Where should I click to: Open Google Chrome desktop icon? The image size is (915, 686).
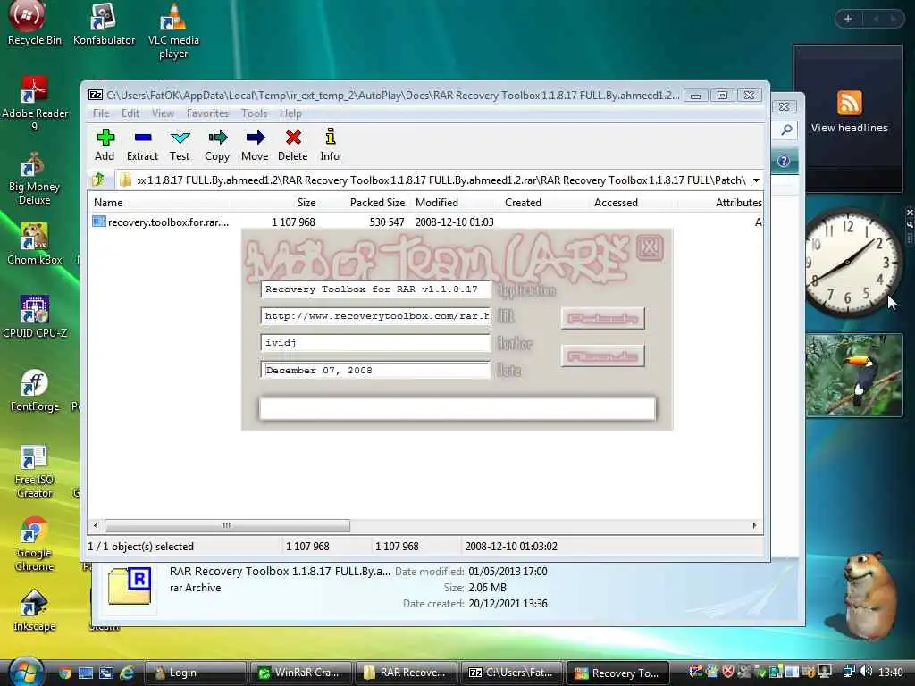pyautogui.click(x=35, y=544)
